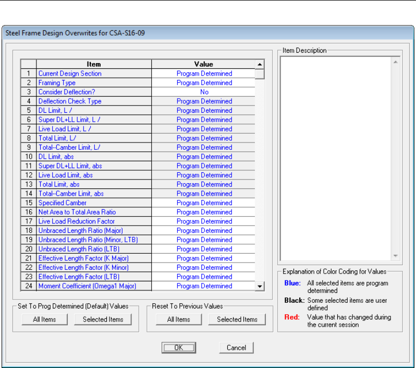Image resolution: width=416 pixels, height=368 pixels.
Task: Click inside the Item Description text box
Action: coord(336,159)
